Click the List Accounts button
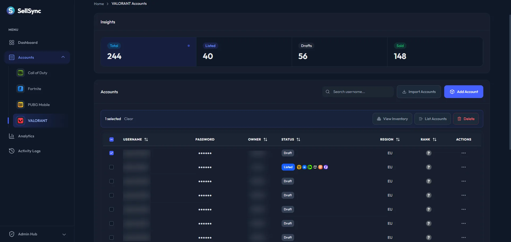 (432, 119)
